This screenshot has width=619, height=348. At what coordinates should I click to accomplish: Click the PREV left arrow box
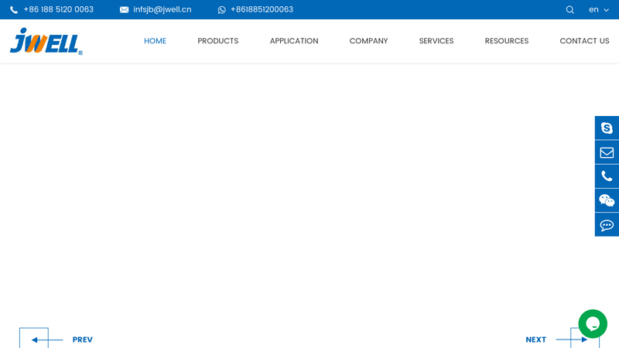click(34, 338)
